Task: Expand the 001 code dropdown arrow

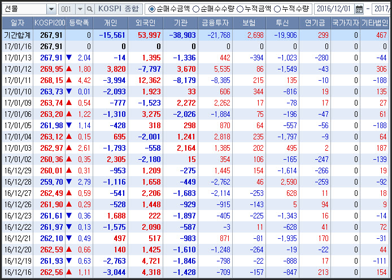Action: pos(80,9)
